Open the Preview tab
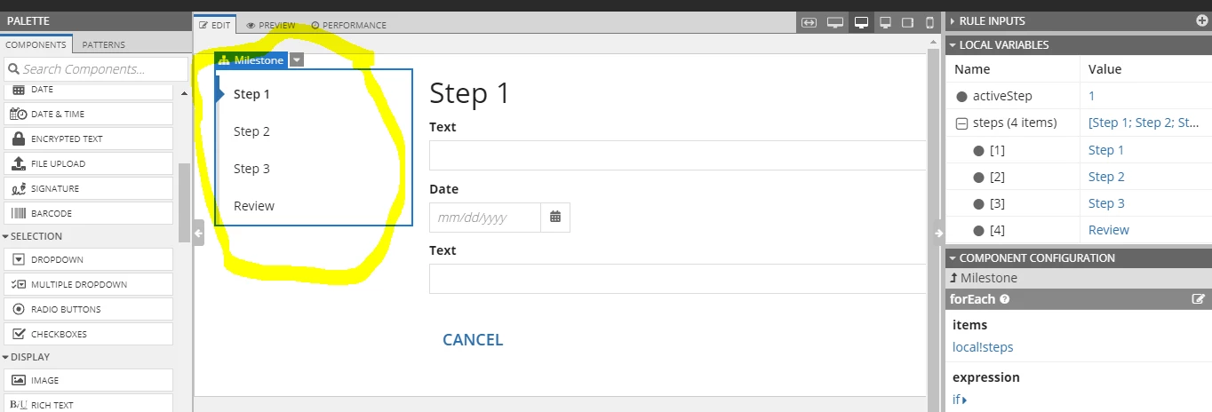Screen dimensions: 1212x412 pos(271,25)
